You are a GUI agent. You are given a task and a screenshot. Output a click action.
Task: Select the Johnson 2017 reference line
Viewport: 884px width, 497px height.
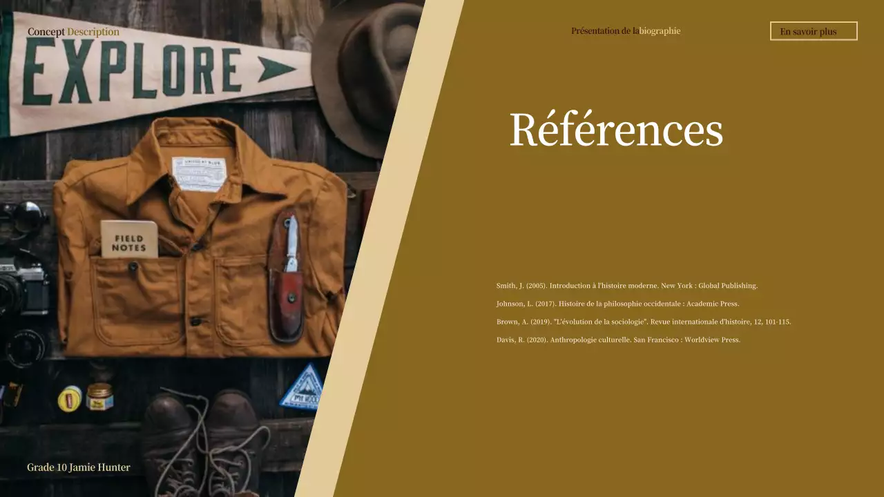[617, 303]
